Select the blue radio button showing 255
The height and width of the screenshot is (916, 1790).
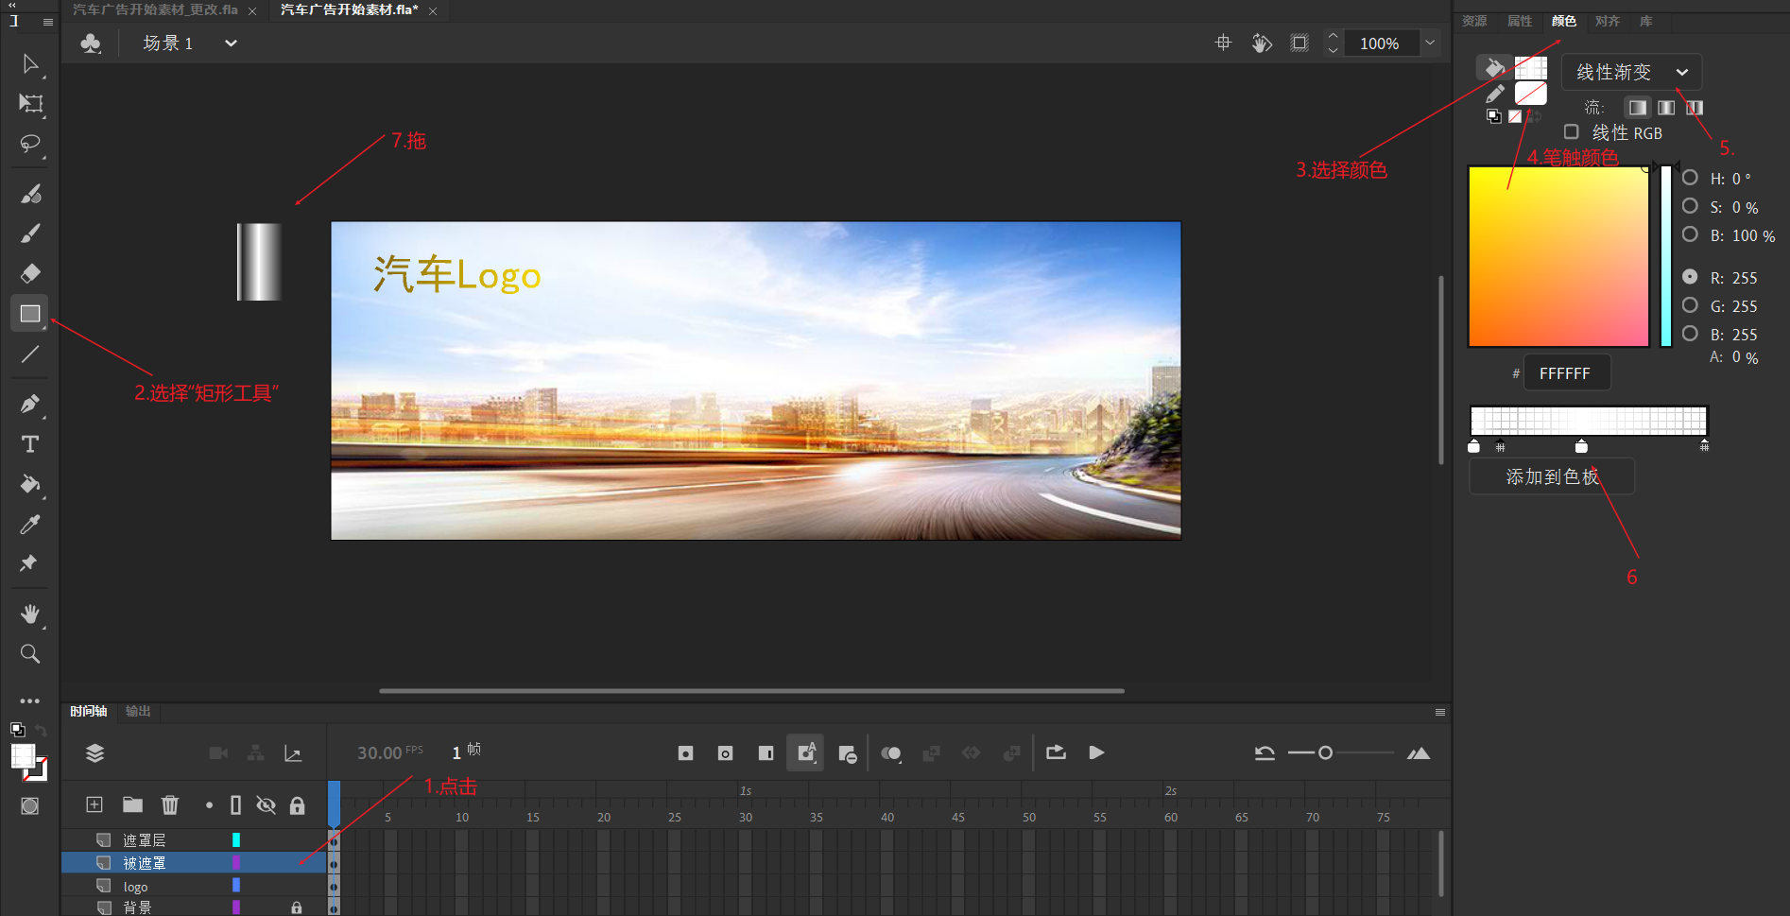1691,334
